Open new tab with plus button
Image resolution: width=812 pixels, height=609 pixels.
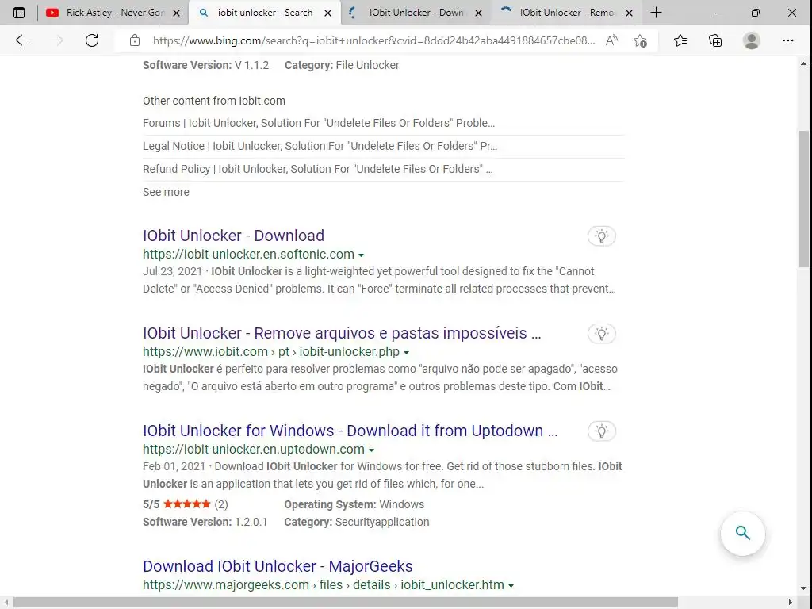tap(656, 13)
